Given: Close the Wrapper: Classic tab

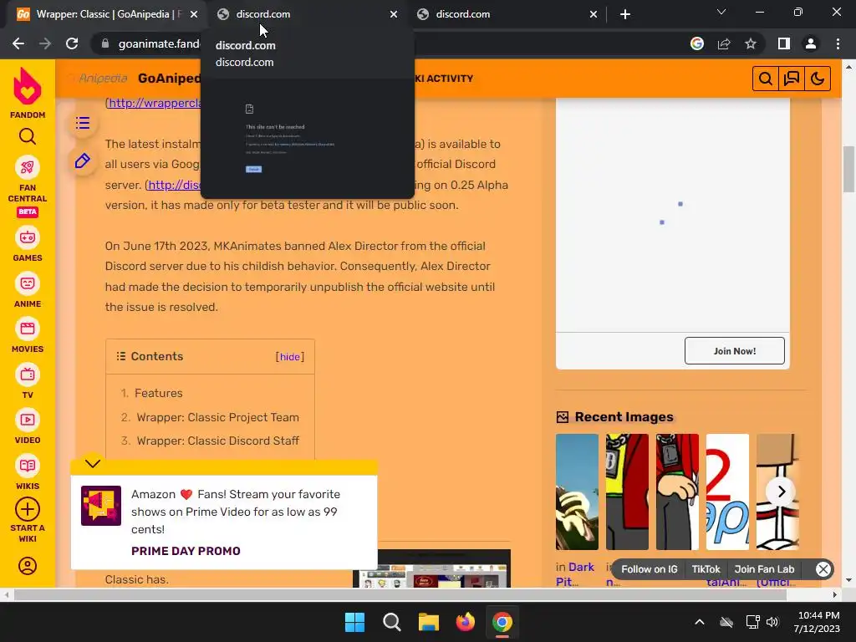Looking at the screenshot, I should tap(194, 15).
